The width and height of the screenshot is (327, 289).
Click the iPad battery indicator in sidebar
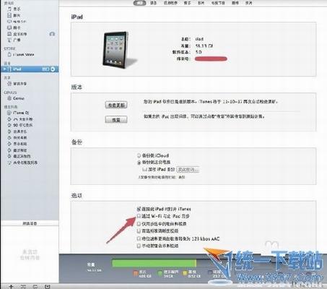pyautogui.click(x=45, y=69)
